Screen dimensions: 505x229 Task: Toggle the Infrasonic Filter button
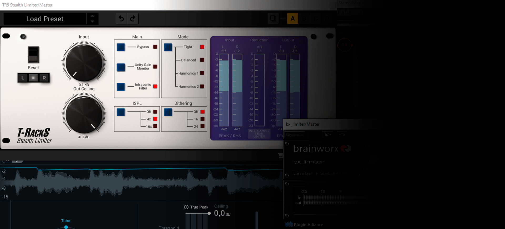pos(121,87)
